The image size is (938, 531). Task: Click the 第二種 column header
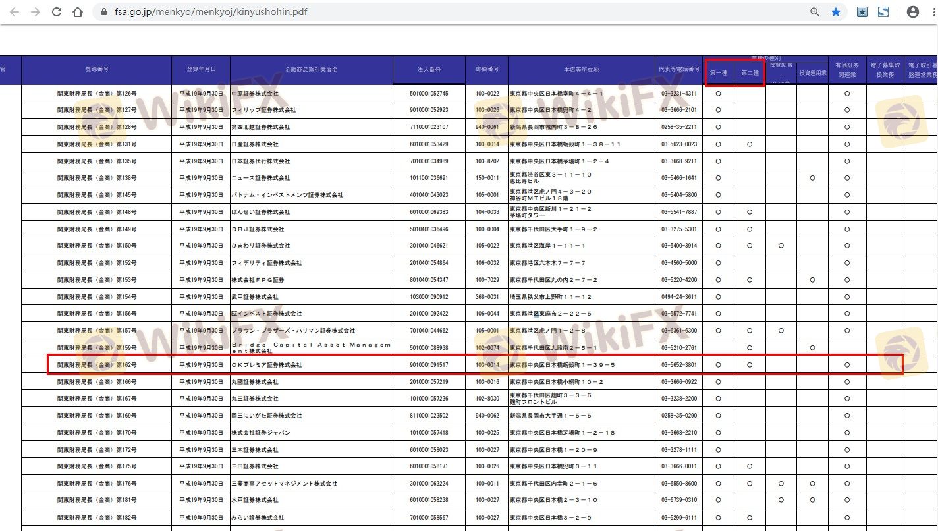(750, 72)
